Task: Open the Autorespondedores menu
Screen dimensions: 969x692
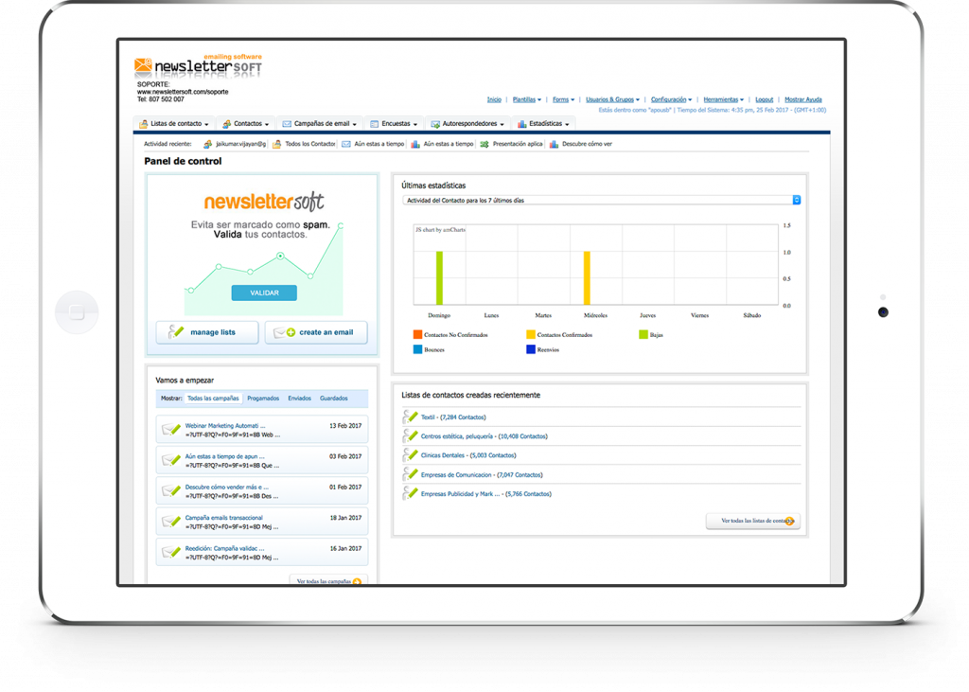Action: [467, 124]
